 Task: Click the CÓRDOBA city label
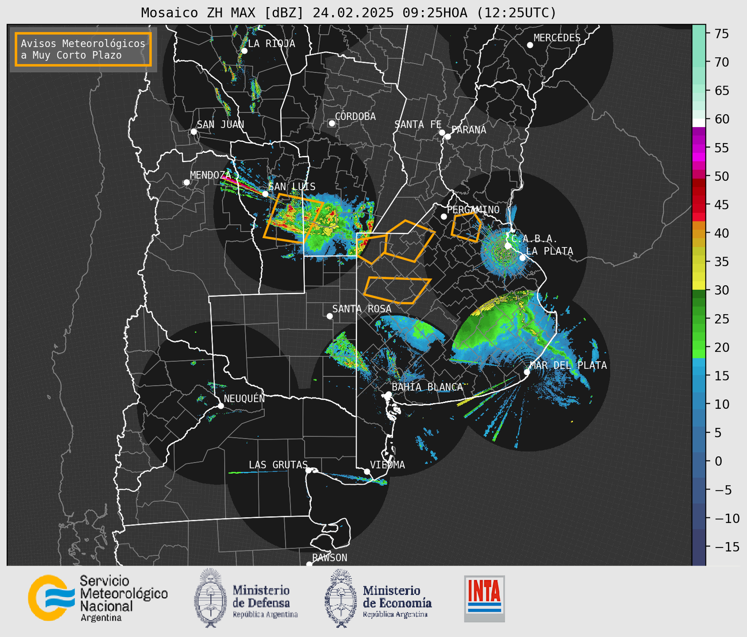pyautogui.click(x=355, y=117)
